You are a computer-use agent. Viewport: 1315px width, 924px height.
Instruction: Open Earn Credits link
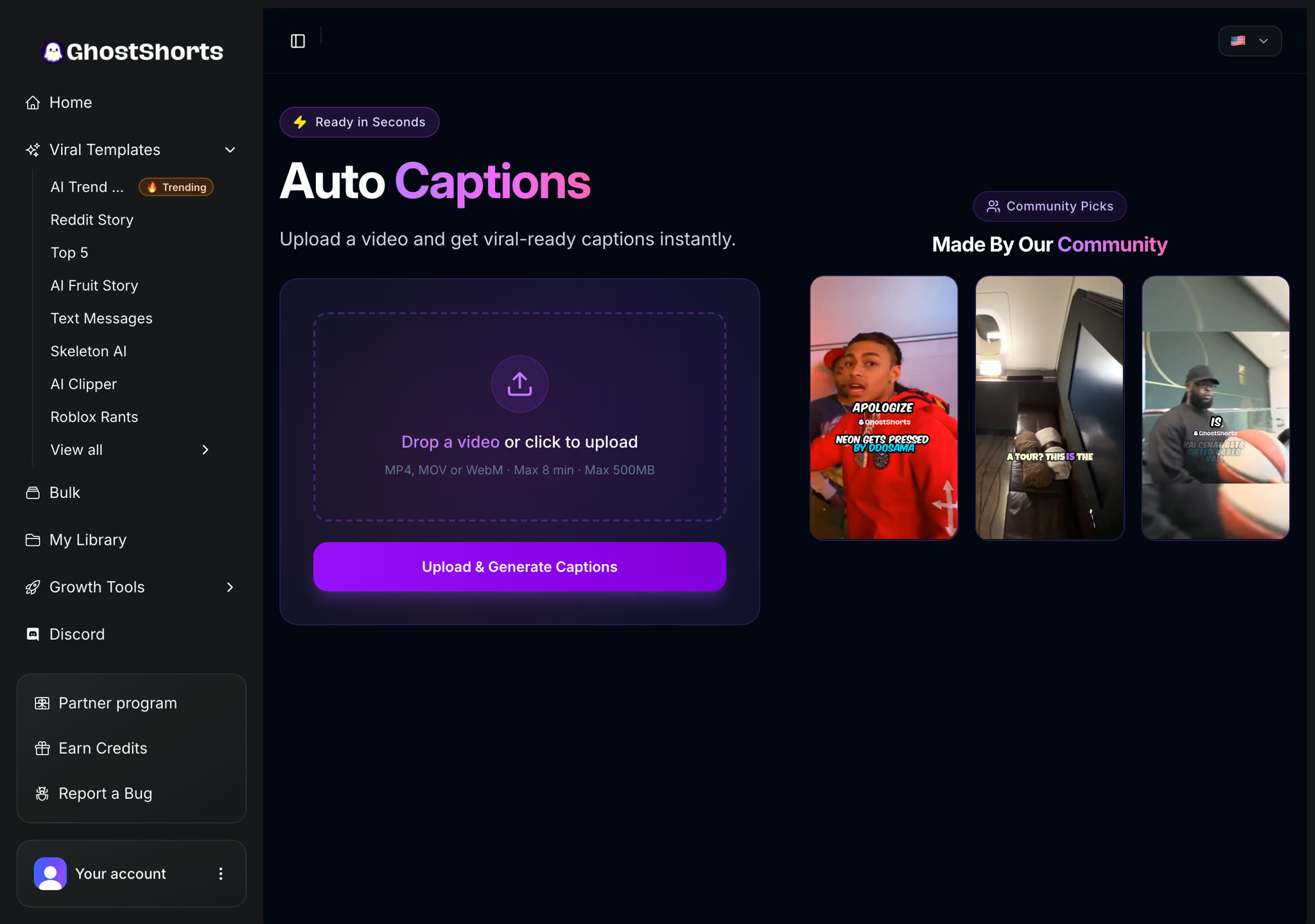point(132,749)
